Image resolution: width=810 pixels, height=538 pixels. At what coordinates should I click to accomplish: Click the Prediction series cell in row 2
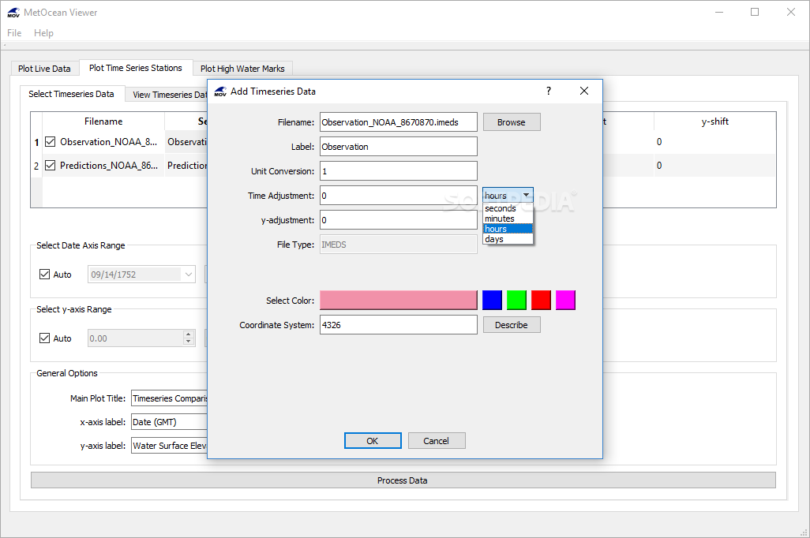point(186,166)
